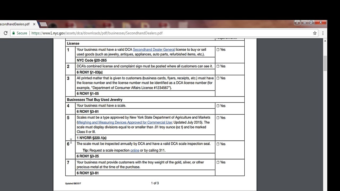340x191 pixels.
Task: Click the heading Businesses That Buy Used Jewelry
Action: coord(95,100)
